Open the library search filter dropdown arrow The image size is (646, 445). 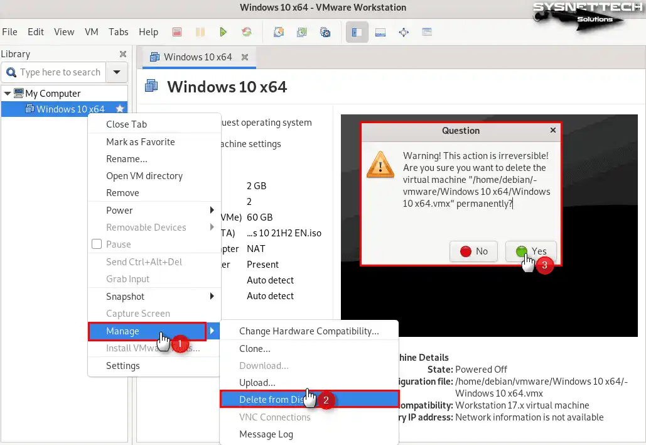click(117, 72)
